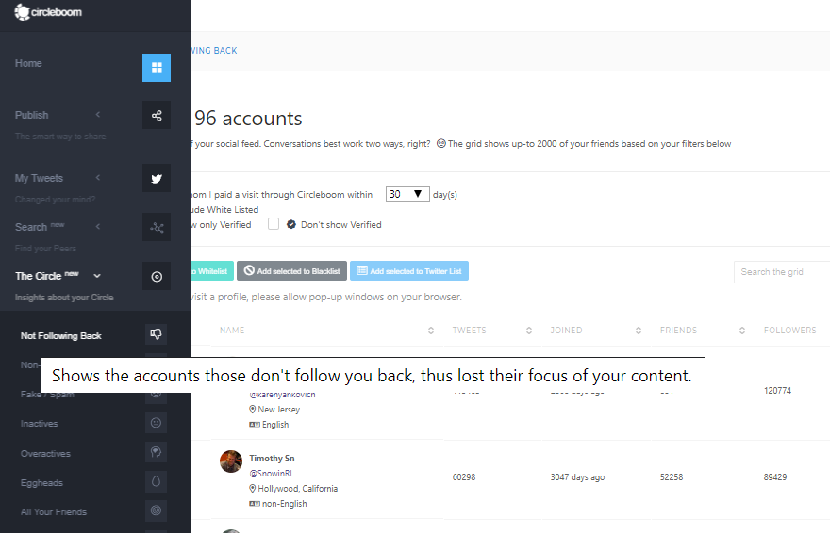The width and height of the screenshot is (830, 533).
Task: Open the Home dashboard grid icon
Action: [x=157, y=68]
